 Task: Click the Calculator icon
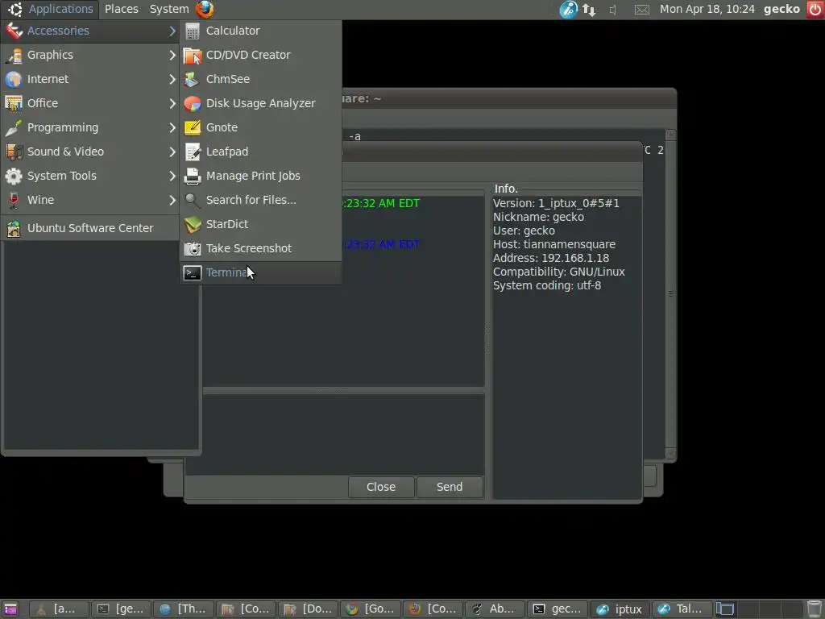pos(193,31)
